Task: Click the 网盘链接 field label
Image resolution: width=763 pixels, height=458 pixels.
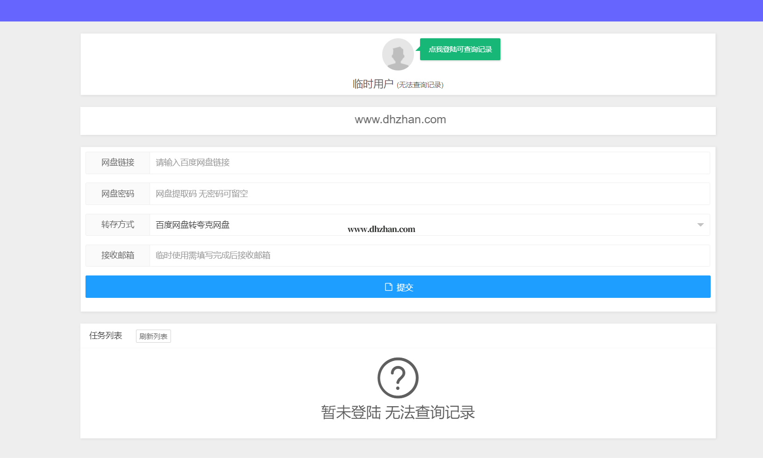Action: (118, 163)
